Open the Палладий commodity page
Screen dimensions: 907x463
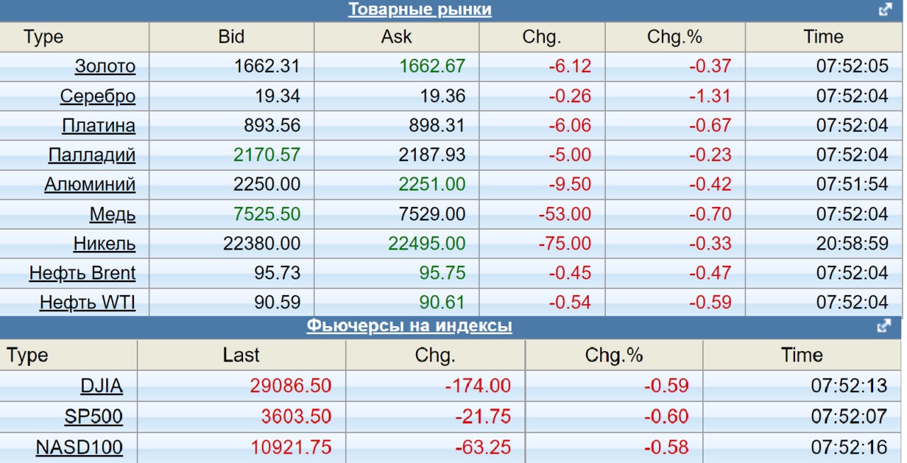click(91, 155)
